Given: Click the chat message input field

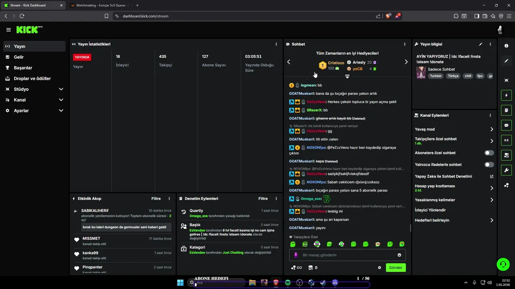Looking at the screenshot, I should pyautogui.click(x=347, y=255).
